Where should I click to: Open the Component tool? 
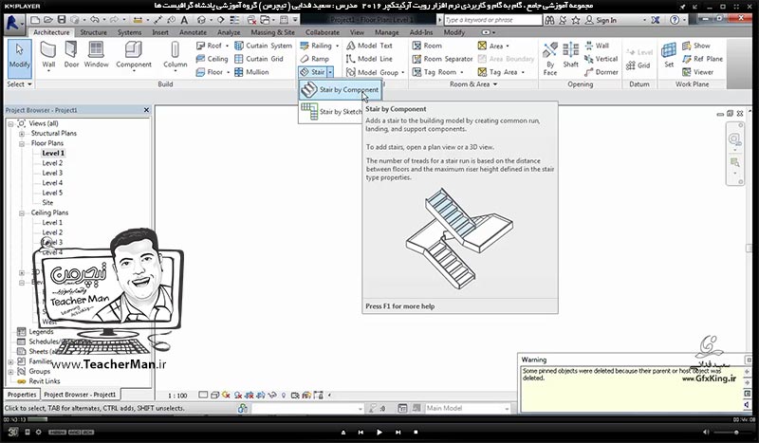pyautogui.click(x=134, y=55)
